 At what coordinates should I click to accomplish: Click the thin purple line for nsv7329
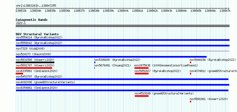click(122, 51)
